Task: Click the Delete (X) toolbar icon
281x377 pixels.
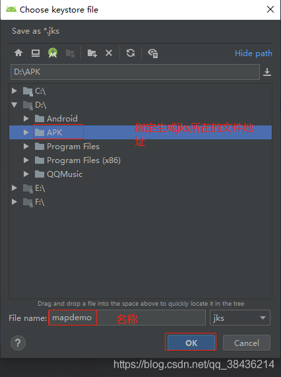Action: 109,53
